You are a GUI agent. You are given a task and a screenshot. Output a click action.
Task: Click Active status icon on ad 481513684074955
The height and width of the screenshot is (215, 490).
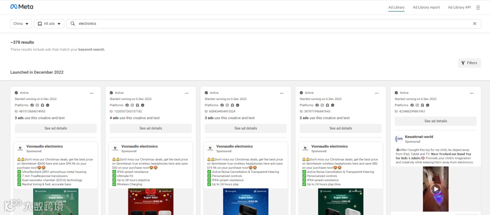[16, 93]
